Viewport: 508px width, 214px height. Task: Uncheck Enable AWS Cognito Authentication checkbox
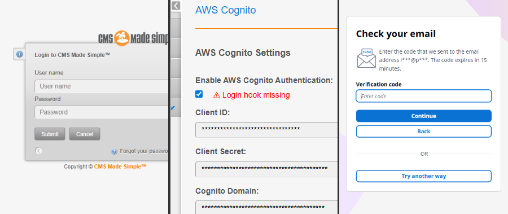[x=199, y=94]
